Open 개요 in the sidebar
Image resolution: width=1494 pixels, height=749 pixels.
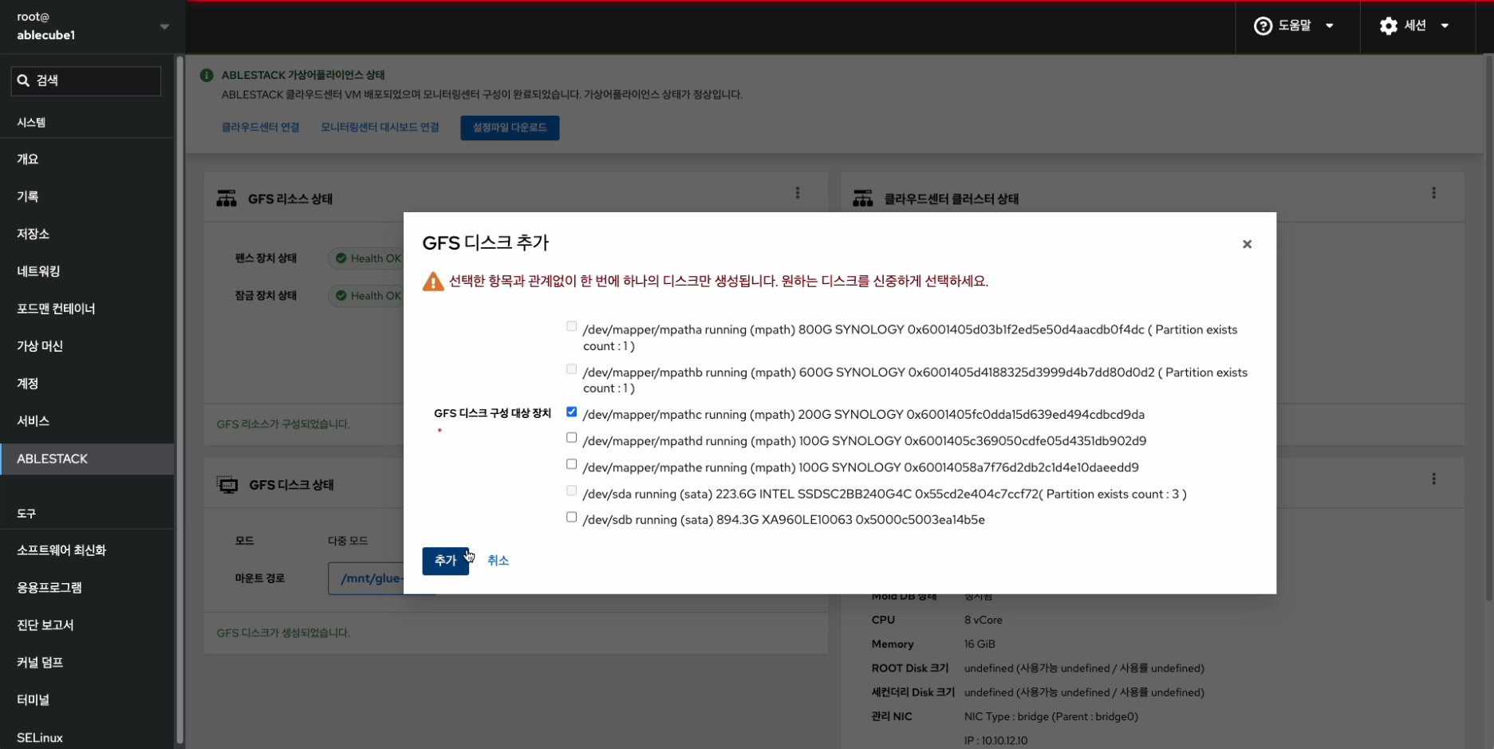coord(87,159)
